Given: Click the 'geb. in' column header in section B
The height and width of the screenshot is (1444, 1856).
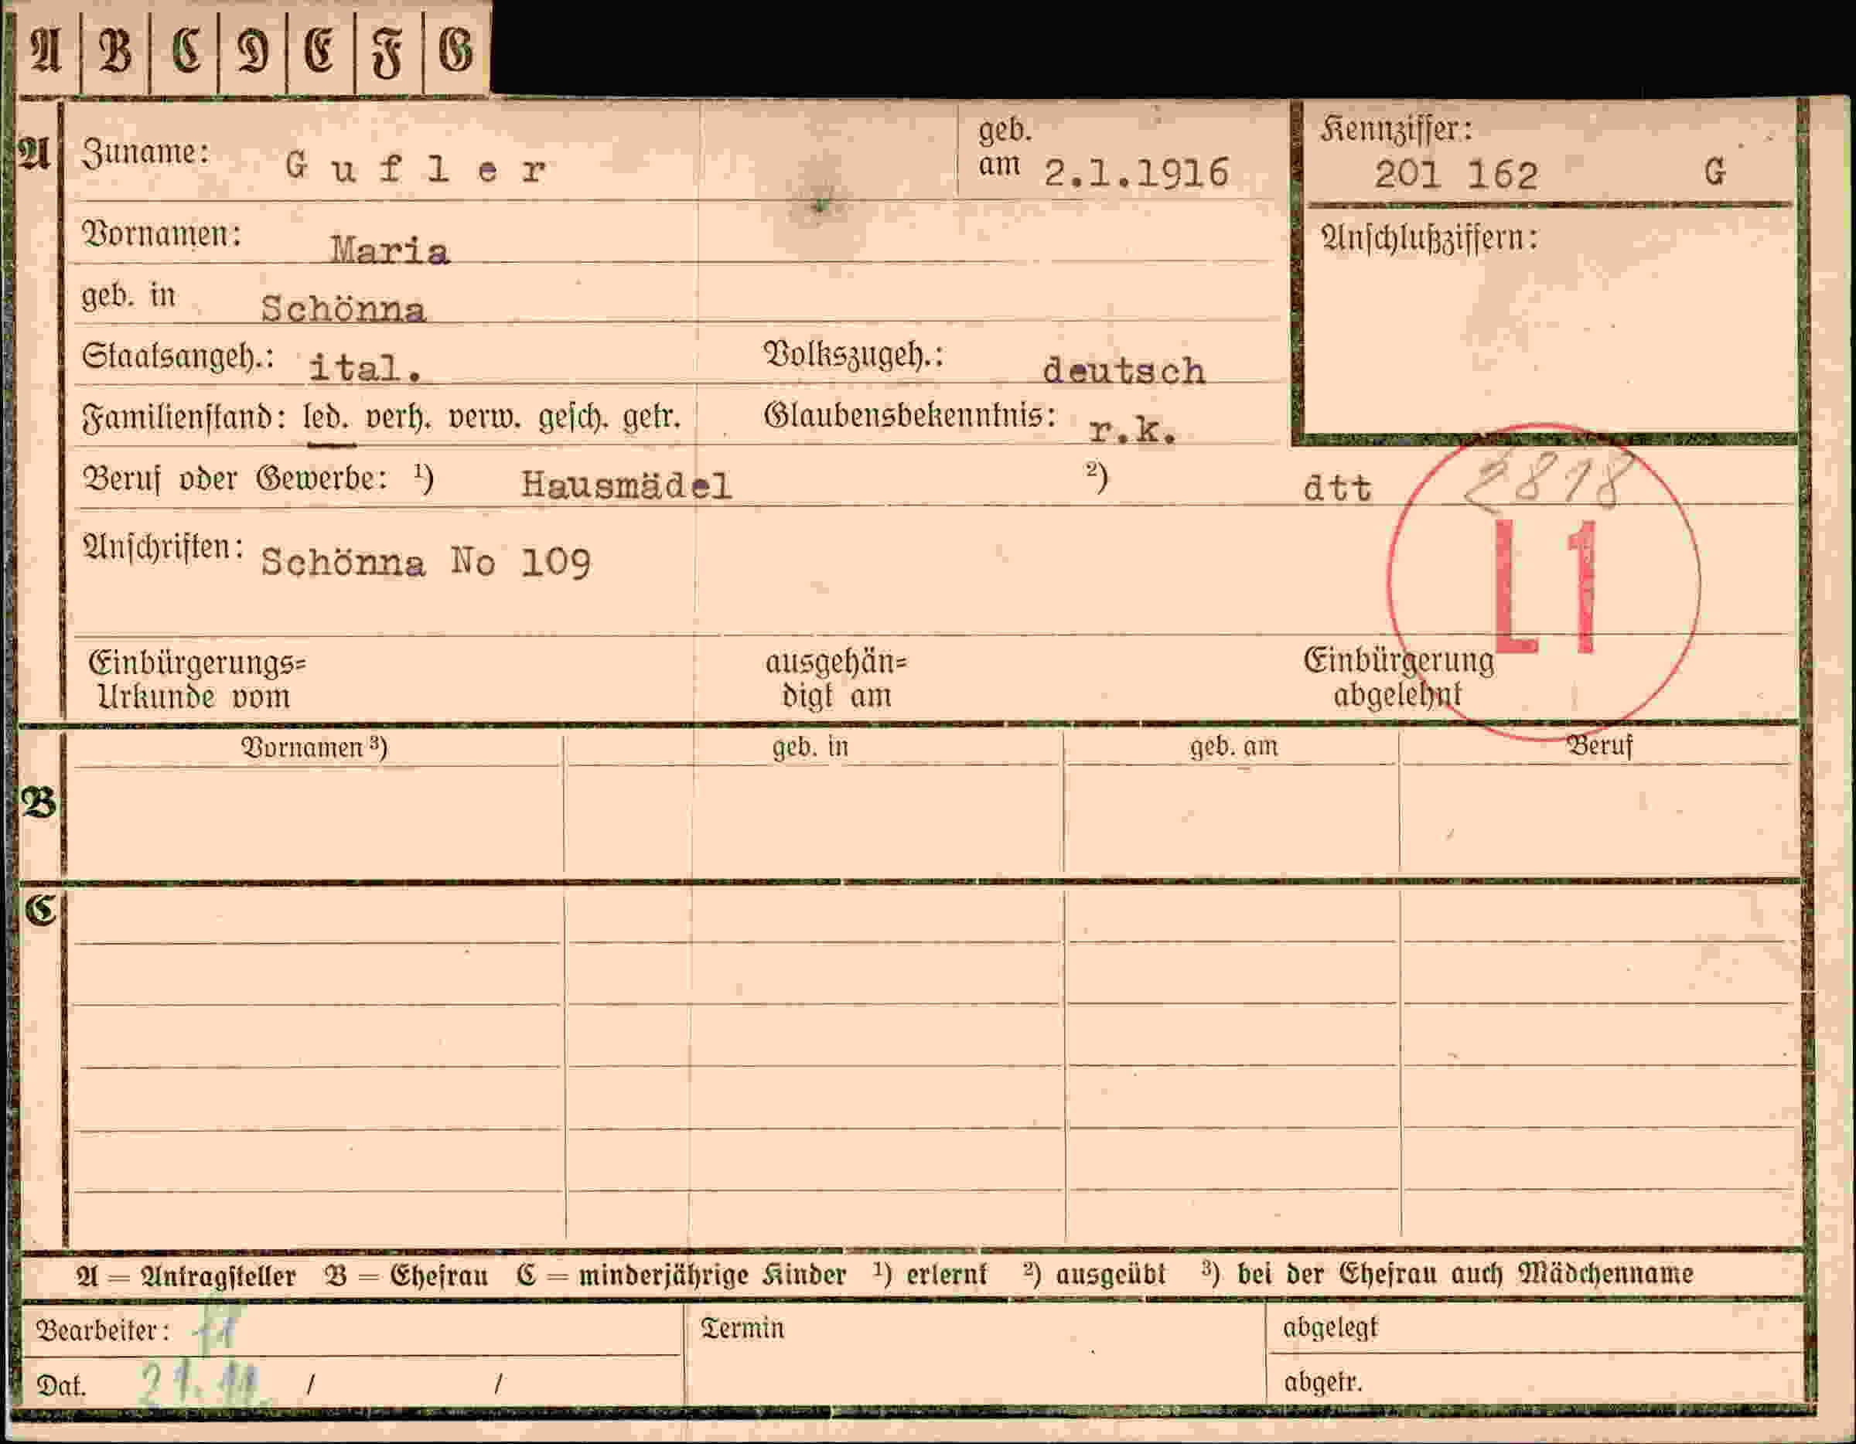Looking at the screenshot, I should click(x=810, y=748).
